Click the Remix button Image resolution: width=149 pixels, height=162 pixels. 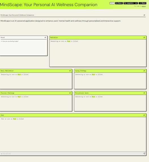[x=119, y=3]
